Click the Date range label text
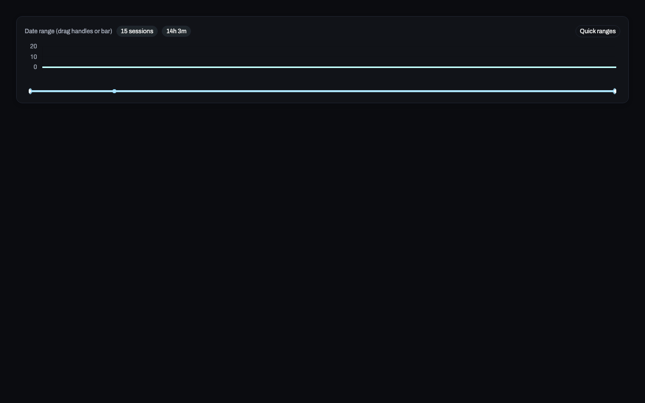Viewport: 645px width, 403px height. coord(39,31)
